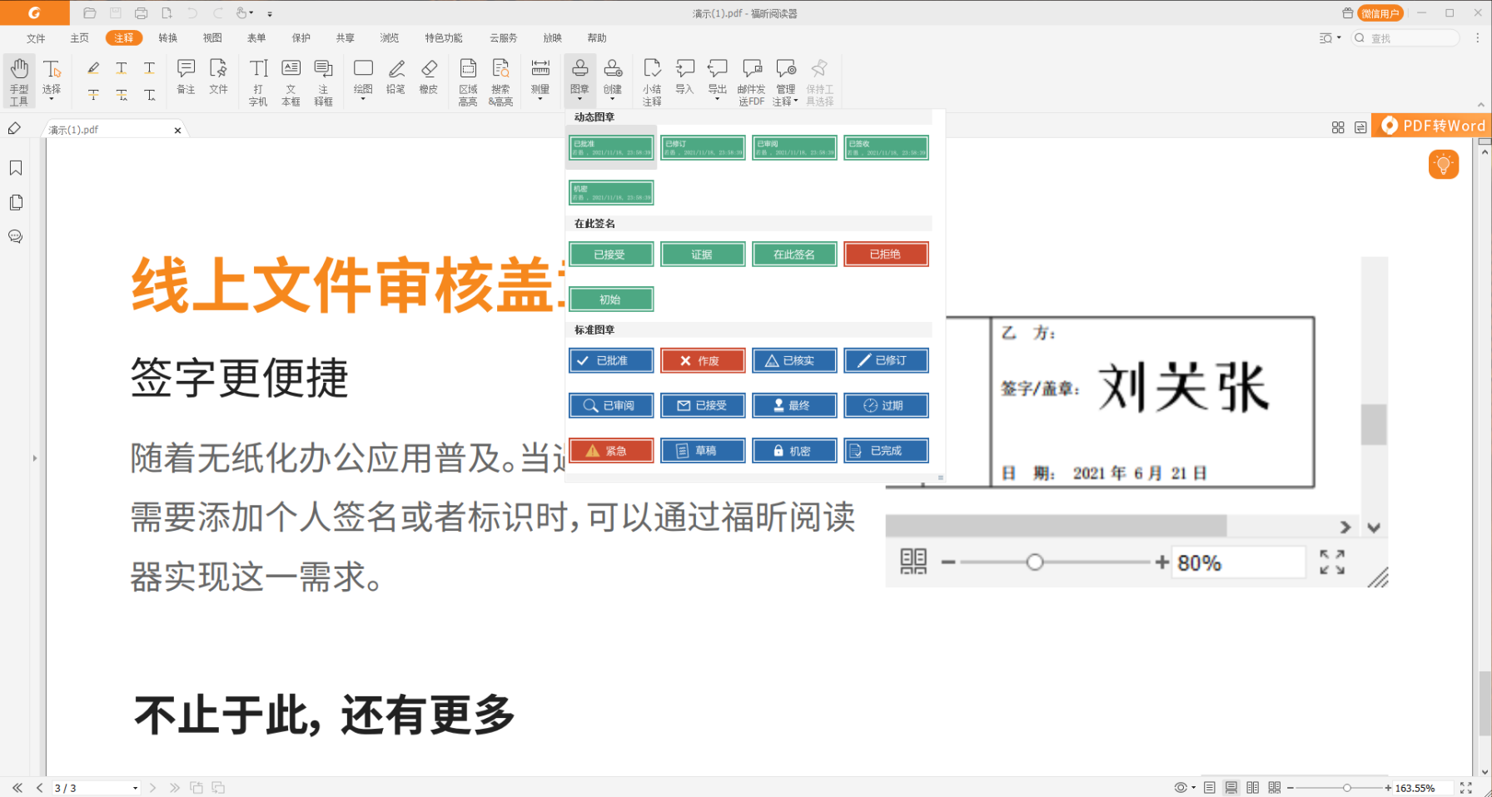This screenshot has height=797, width=1492.
Task: Switch to the 视图 ribbon tab
Action: coord(211,37)
